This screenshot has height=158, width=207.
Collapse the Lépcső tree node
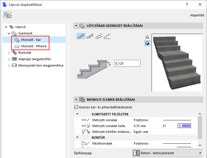coord(6,27)
